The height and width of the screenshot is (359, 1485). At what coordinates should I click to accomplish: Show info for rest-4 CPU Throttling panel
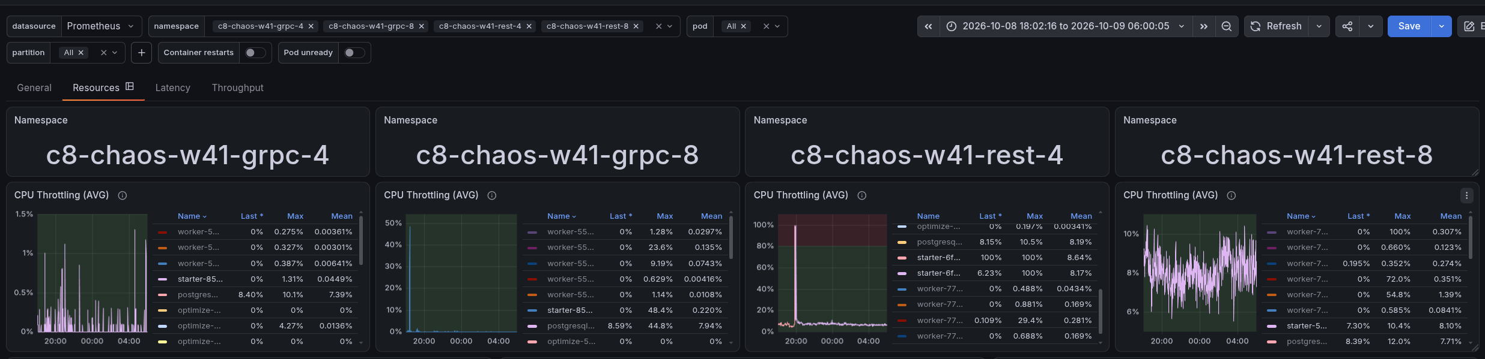[x=862, y=195]
